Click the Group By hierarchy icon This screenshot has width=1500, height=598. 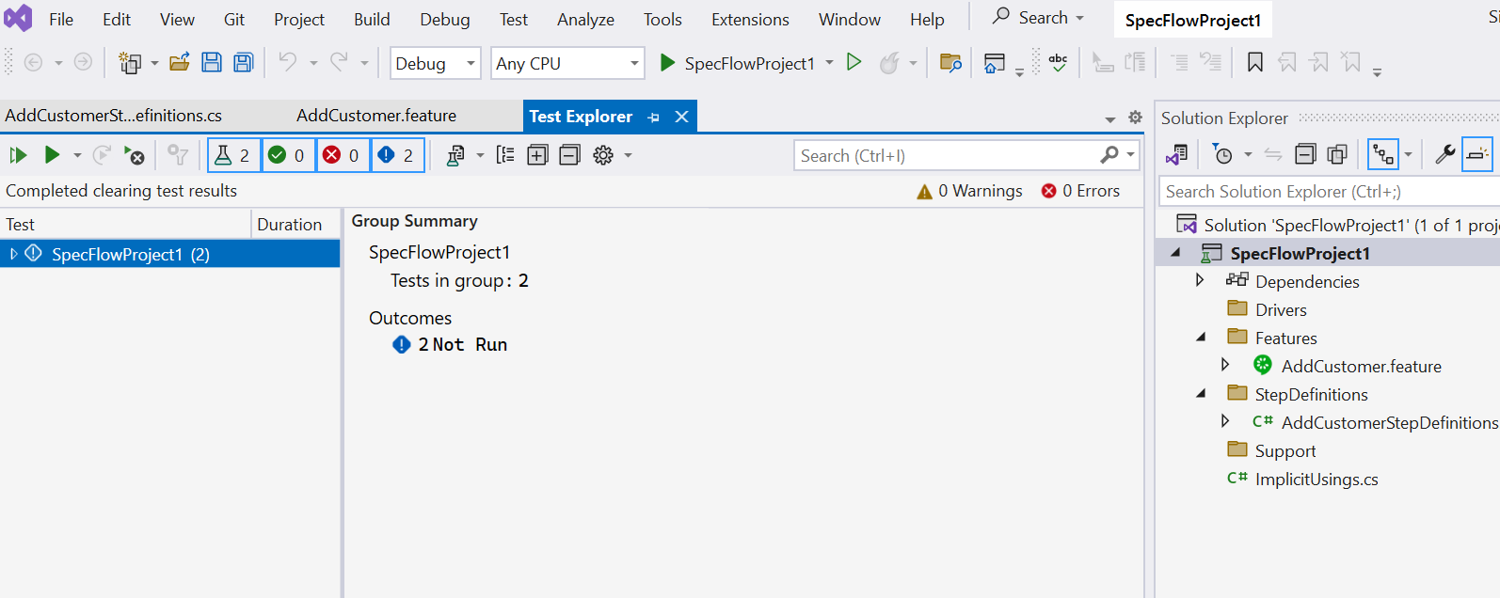click(505, 155)
